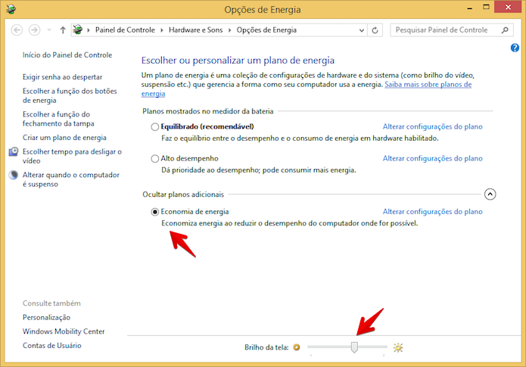
Task: Go up one folder level
Action: (63, 30)
